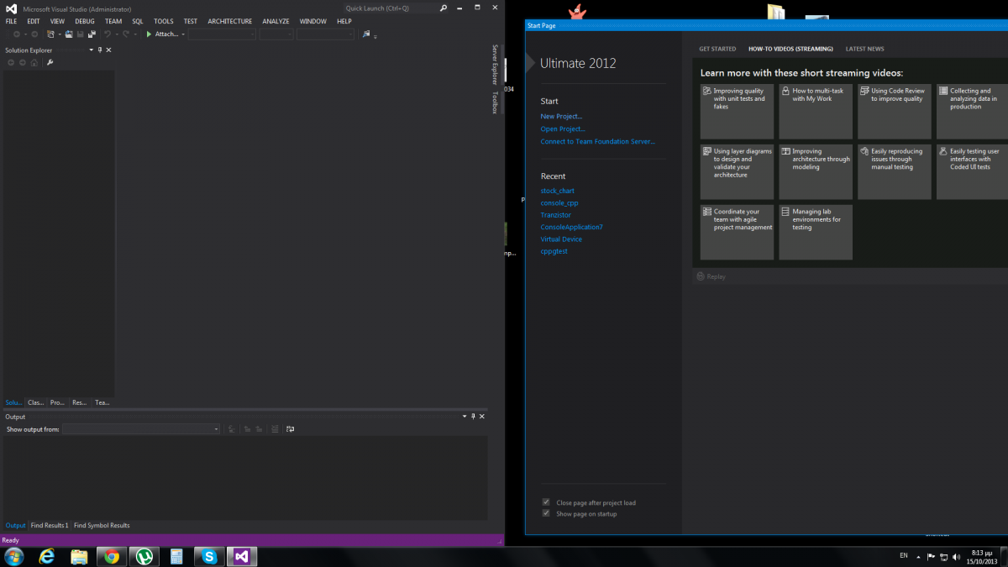Click Connect to Team Foundation Server link

[x=598, y=142]
